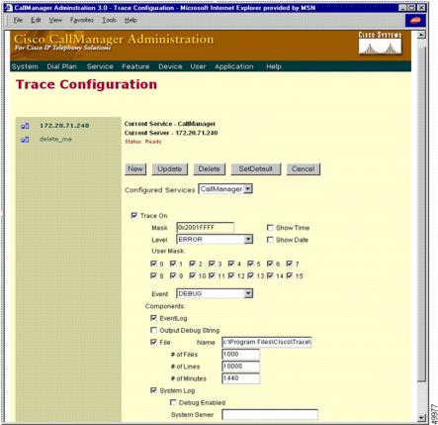This screenshot has width=438, height=425.
Task: Enable the Show Date checkbox
Action: point(270,240)
